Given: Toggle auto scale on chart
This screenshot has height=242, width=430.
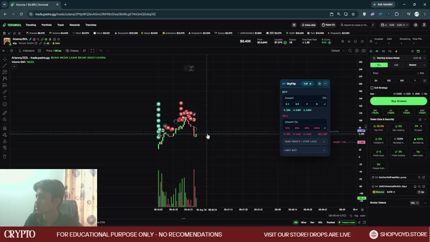Looking at the screenshot, I should (x=362, y=215).
